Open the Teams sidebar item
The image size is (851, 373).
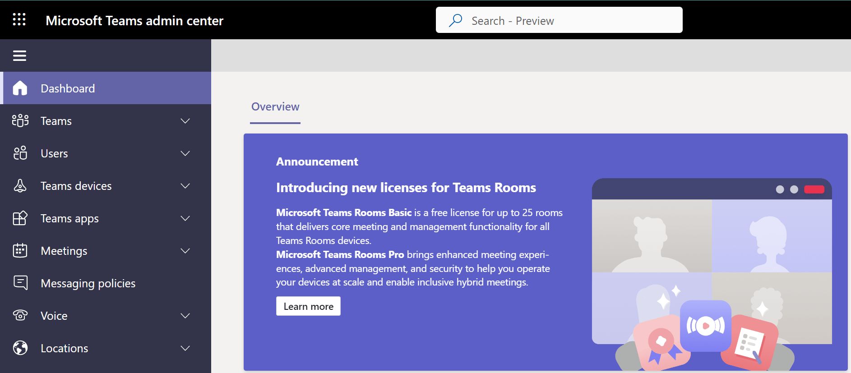pyautogui.click(x=106, y=120)
